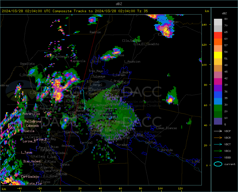238x192 pixels.
Task: Click the -40 km horizontal axis tick
Action: click(19, 188)
